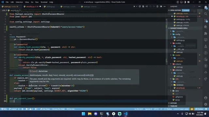Open dropdown next to run button
This screenshot has height=117, width=209.
pos(137,6)
